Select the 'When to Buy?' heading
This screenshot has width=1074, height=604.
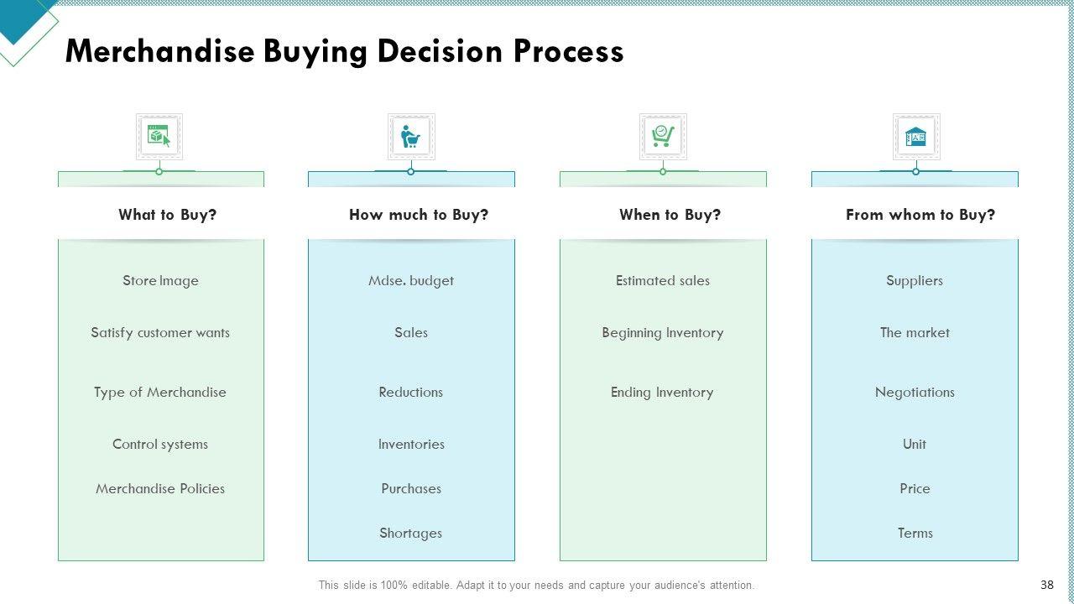670,215
